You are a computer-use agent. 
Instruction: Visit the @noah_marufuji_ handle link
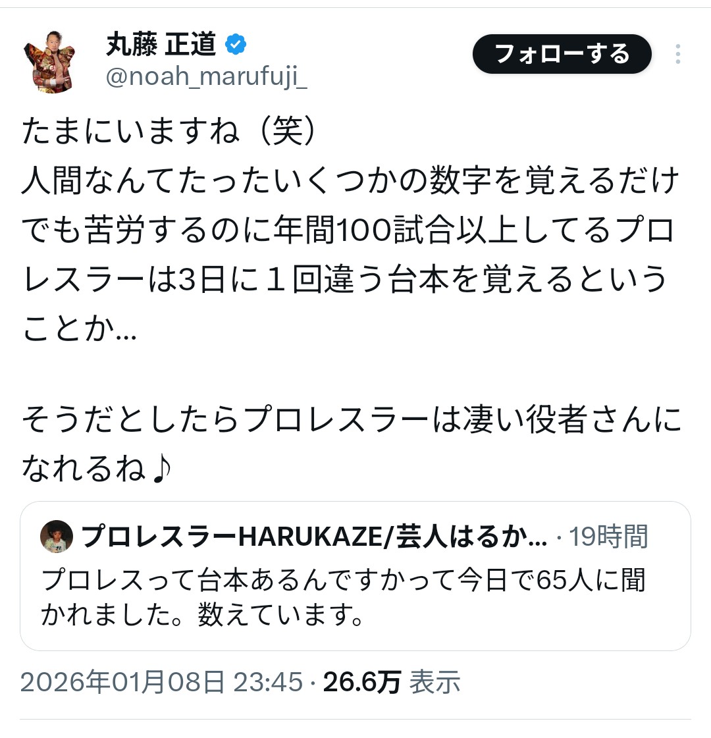pyautogui.click(x=207, y=76)
